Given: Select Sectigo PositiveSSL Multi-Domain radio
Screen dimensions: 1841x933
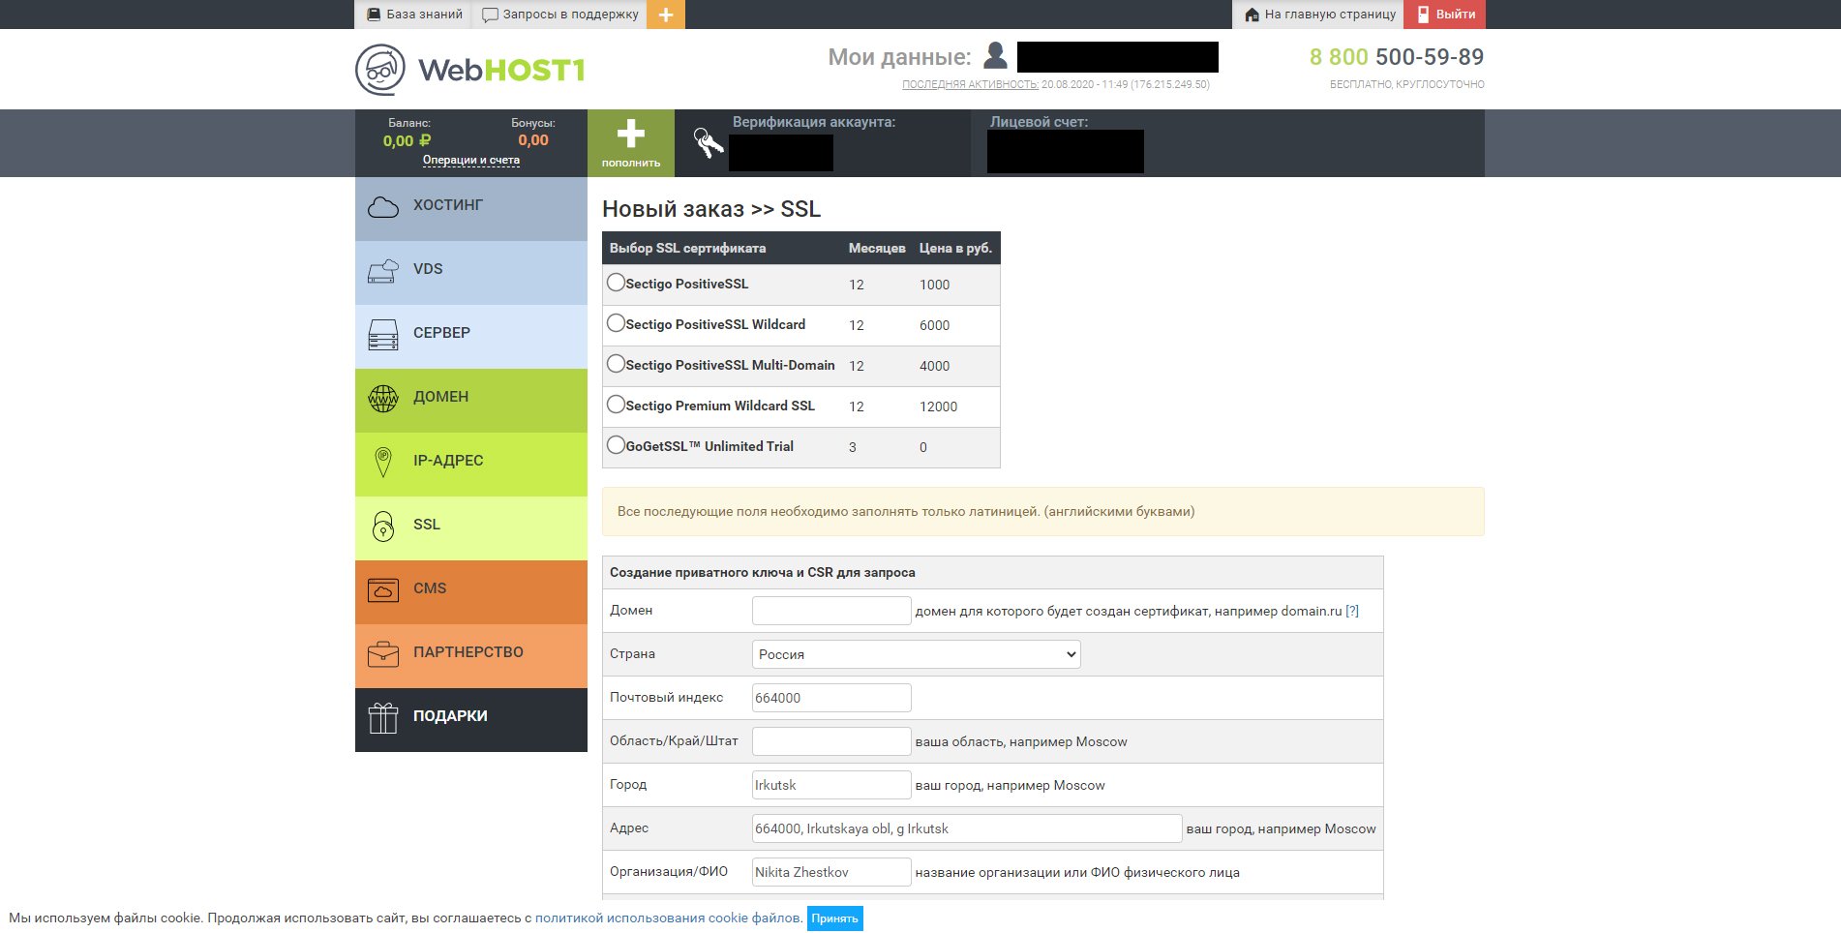Looking at the screenshot, I should [x=616, y=364].
